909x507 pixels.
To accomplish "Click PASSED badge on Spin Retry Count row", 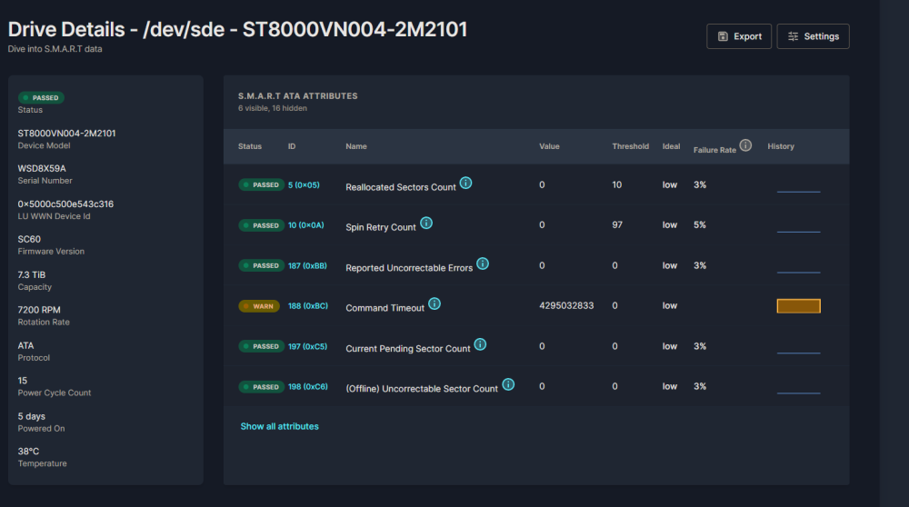I will (x=262, y=225).
